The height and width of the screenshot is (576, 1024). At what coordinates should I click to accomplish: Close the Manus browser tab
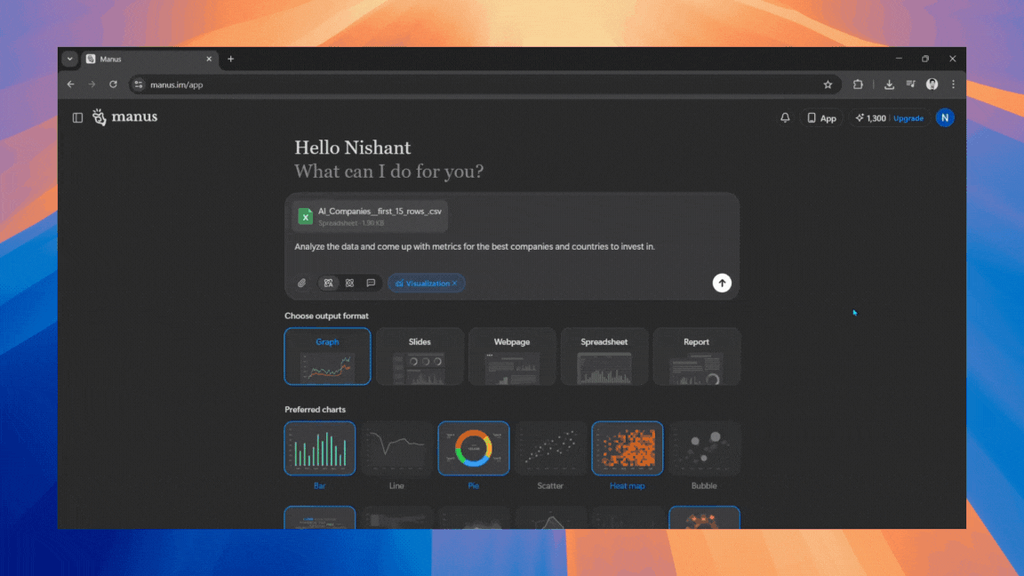(209, 59)
